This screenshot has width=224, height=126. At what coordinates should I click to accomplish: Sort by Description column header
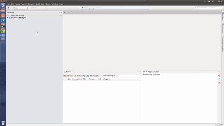point(77,79)
